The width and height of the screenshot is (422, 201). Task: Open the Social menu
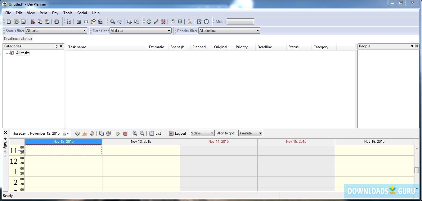tap(82, 13)
